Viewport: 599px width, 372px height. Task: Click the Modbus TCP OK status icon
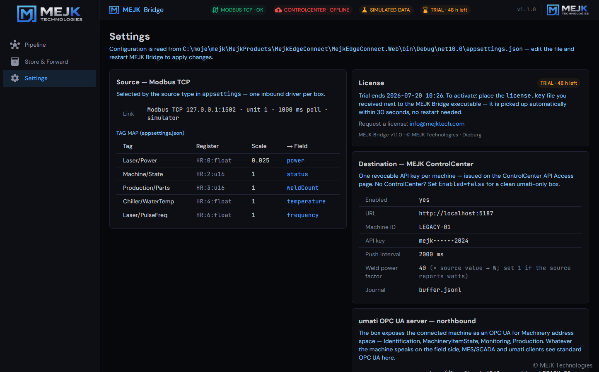[x=215, y=10]
